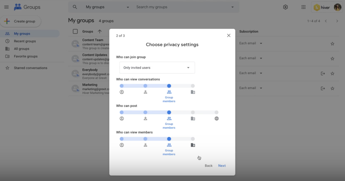Set view conversations slider to organization
This screenshot has height=181, width=345.
[x=193, y=86]
